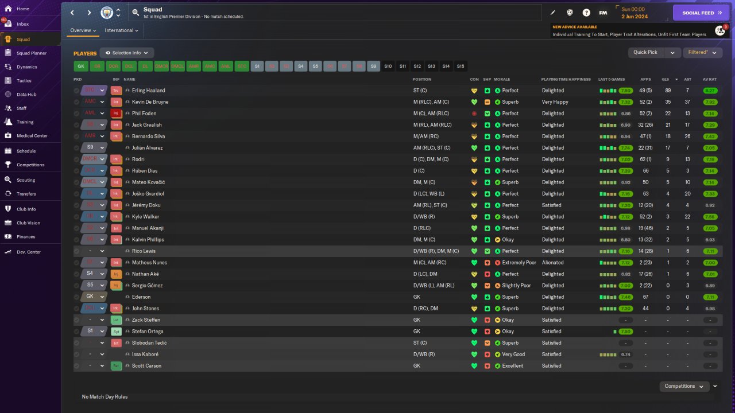Open the Home section icon
Screen dimensions: 735x413
point(8,9)
